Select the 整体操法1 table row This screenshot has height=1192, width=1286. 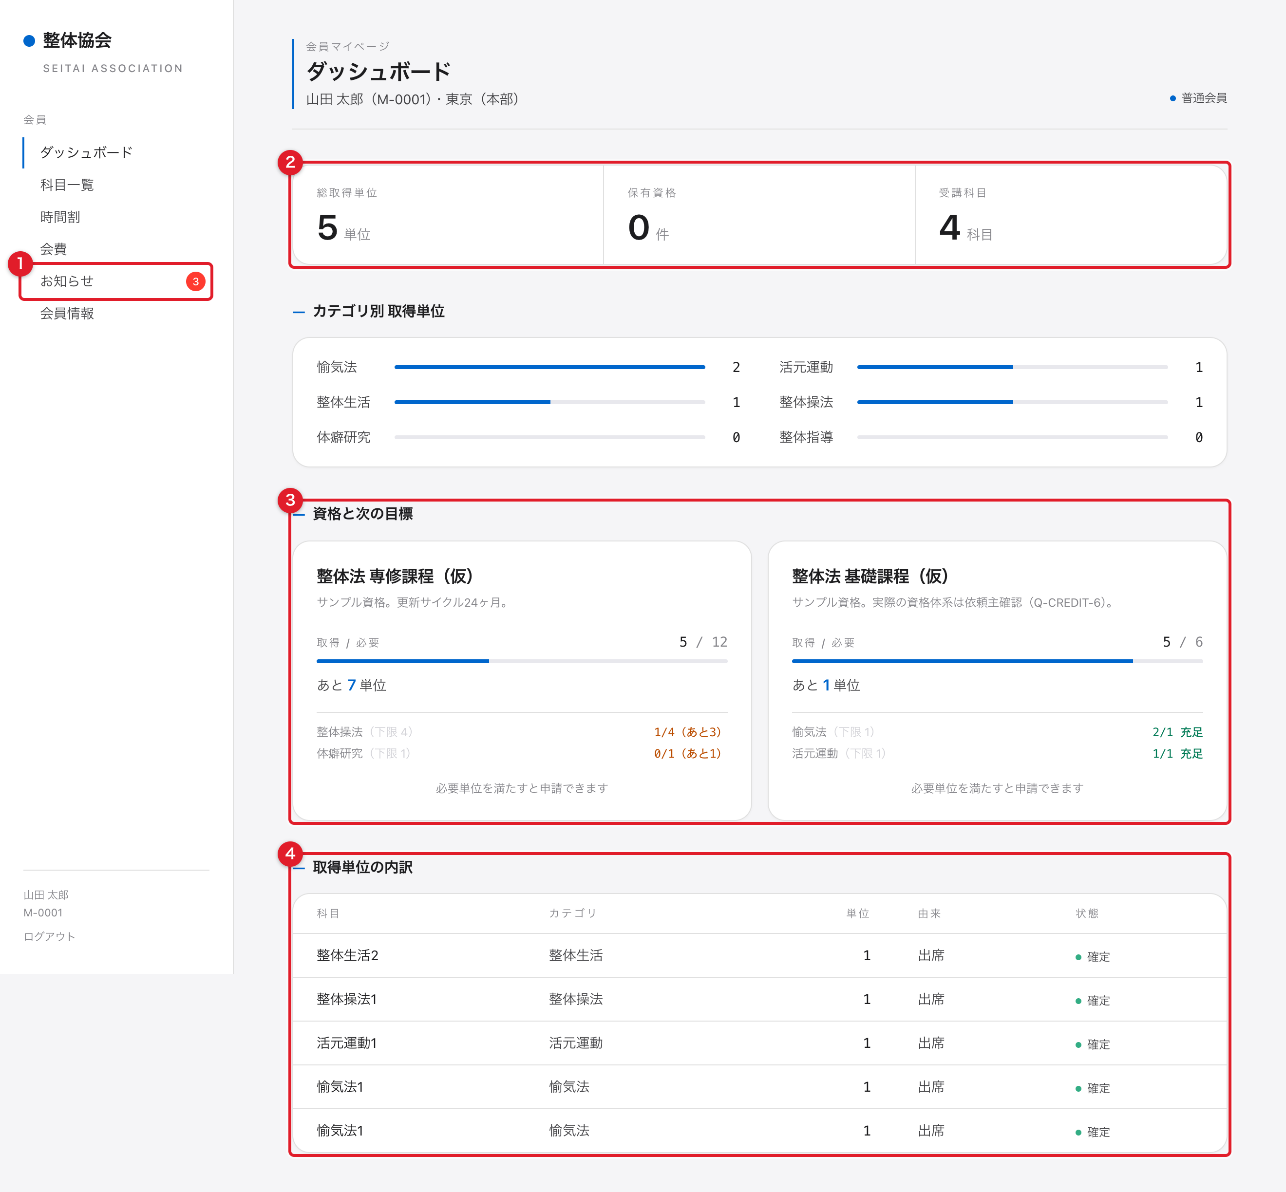tap(759, 999)
